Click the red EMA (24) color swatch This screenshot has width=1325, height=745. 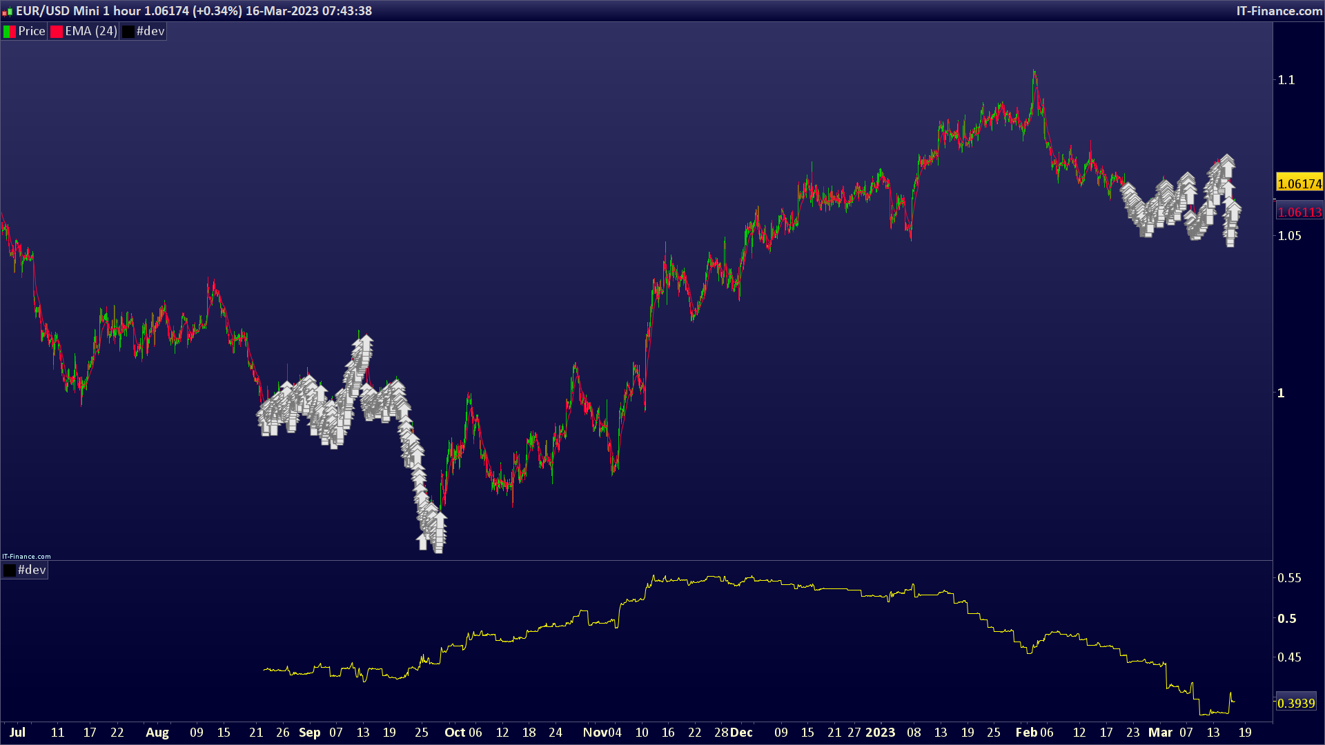[x=57, y=32]
